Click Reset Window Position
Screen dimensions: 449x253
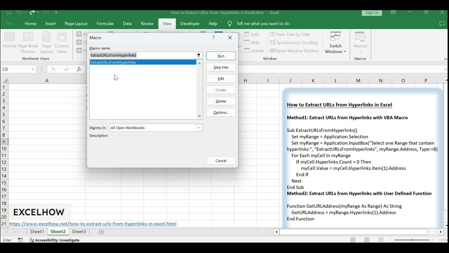pos(294,51)
